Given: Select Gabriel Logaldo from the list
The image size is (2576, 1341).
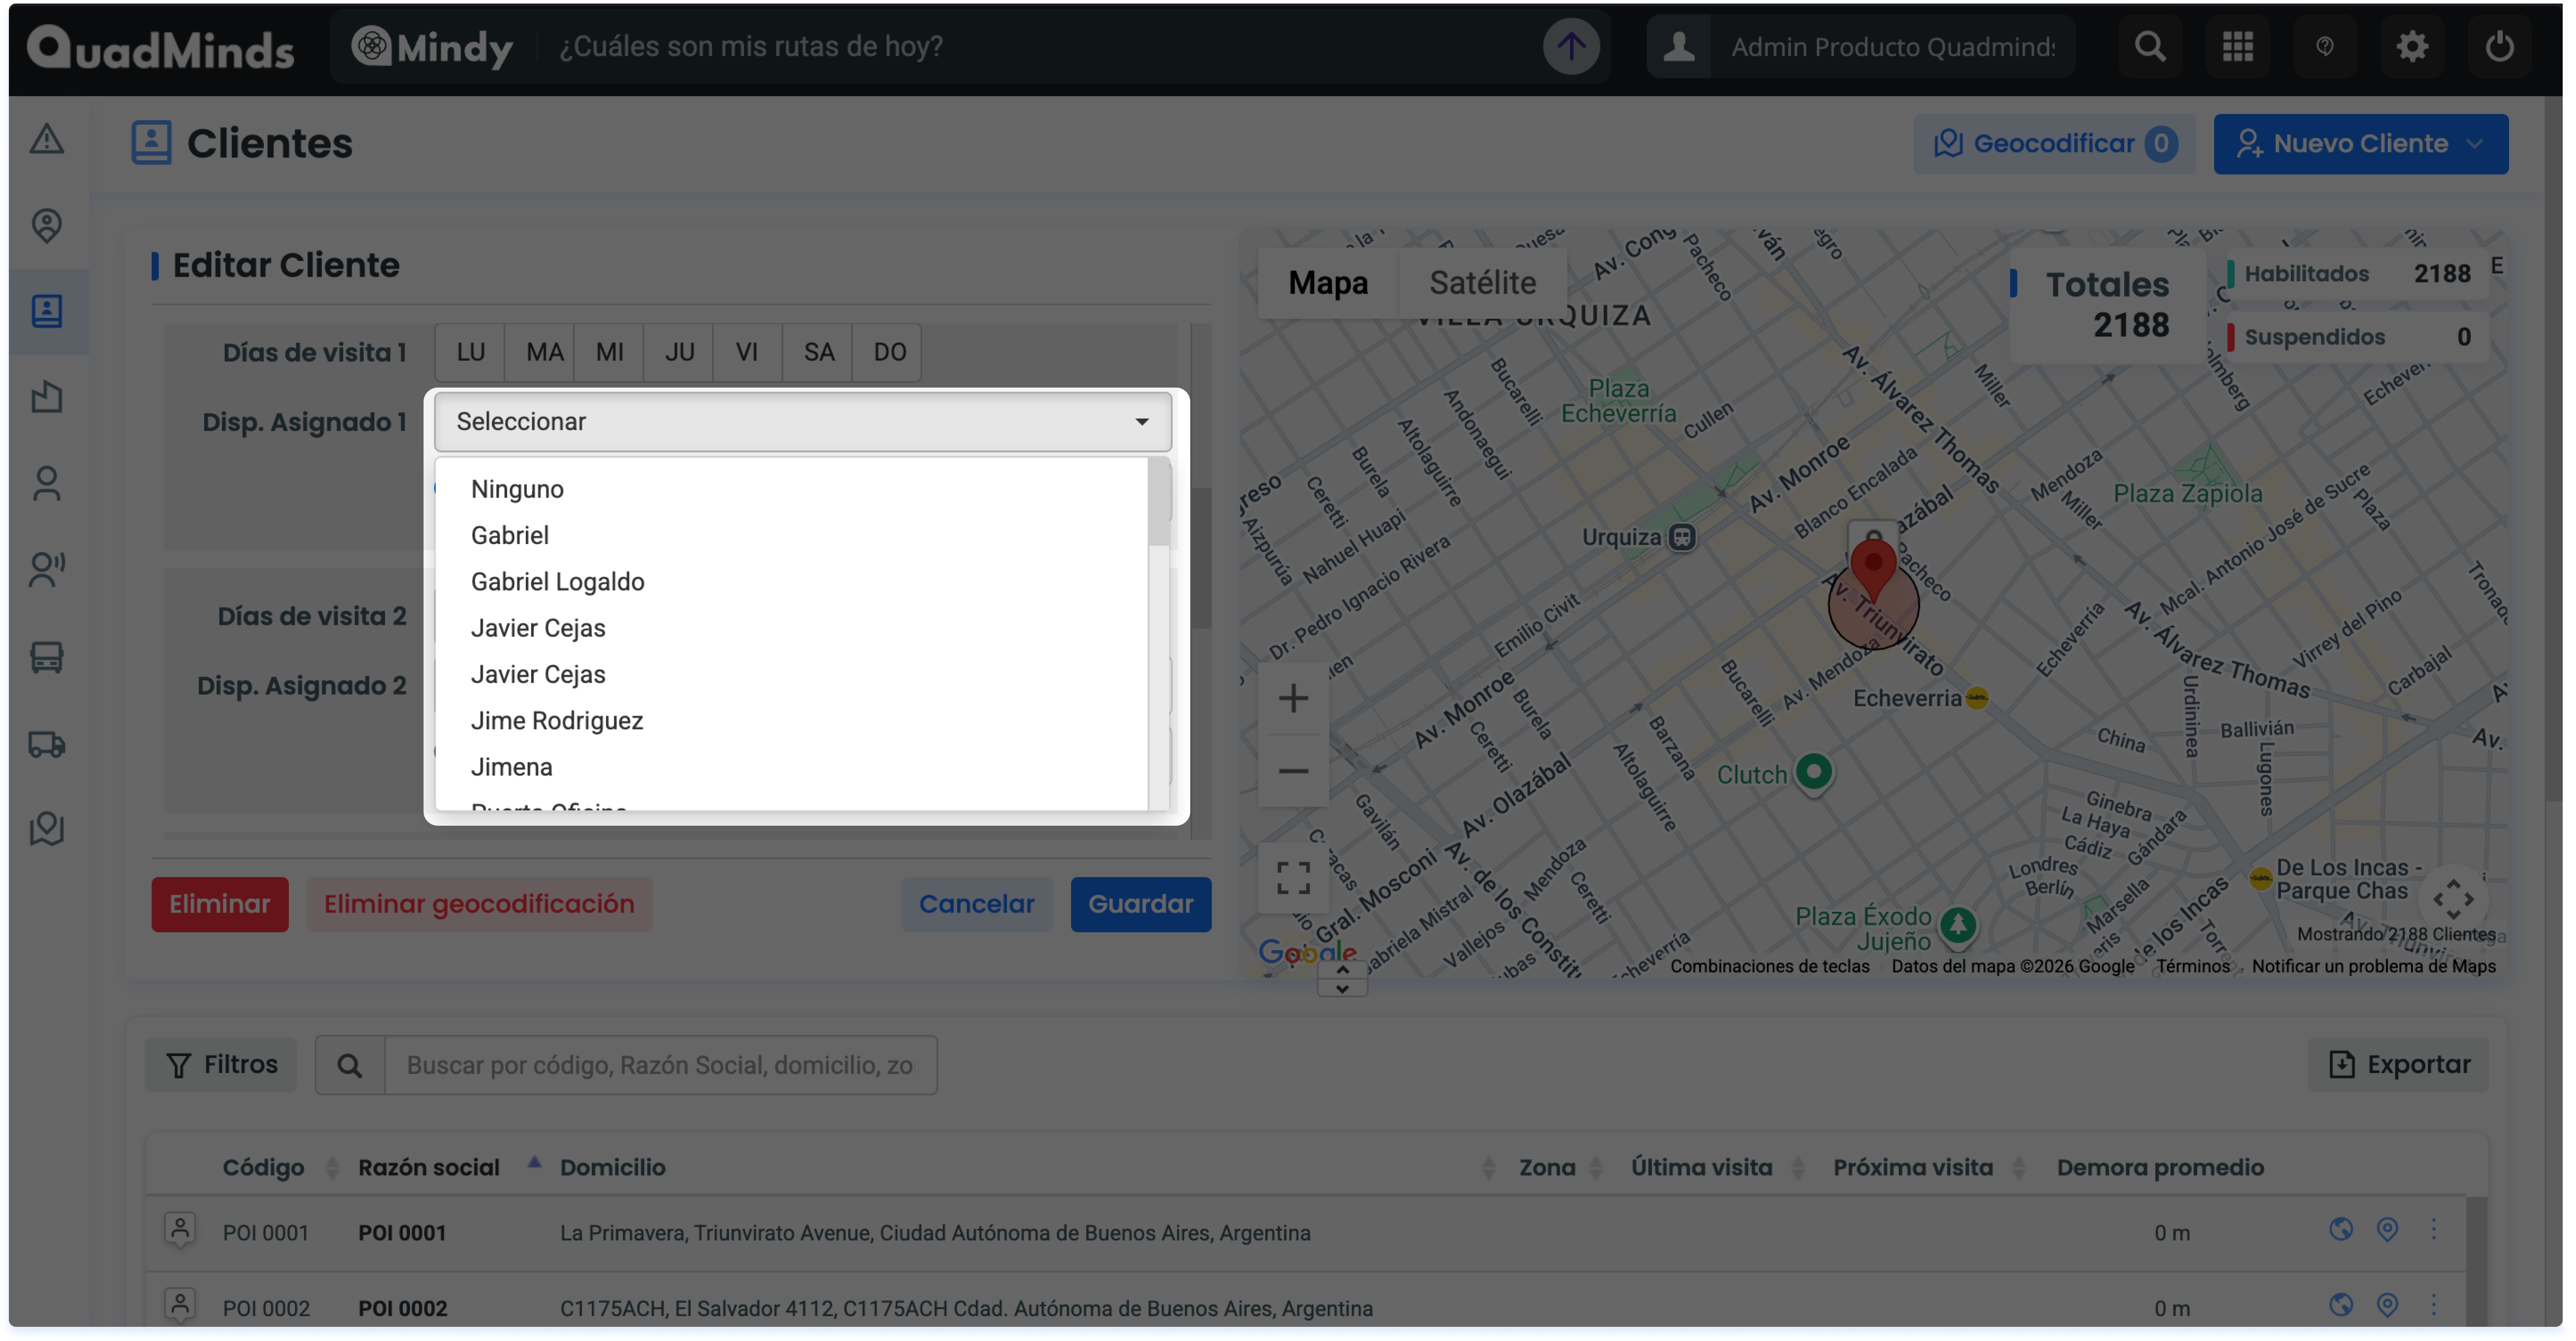Looking at the screenshot, I should pos(557,581).
